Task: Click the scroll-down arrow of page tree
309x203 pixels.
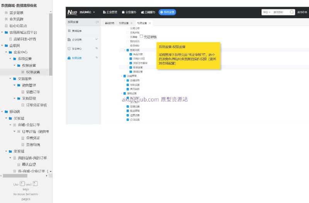Action: [x=51, y=171]
